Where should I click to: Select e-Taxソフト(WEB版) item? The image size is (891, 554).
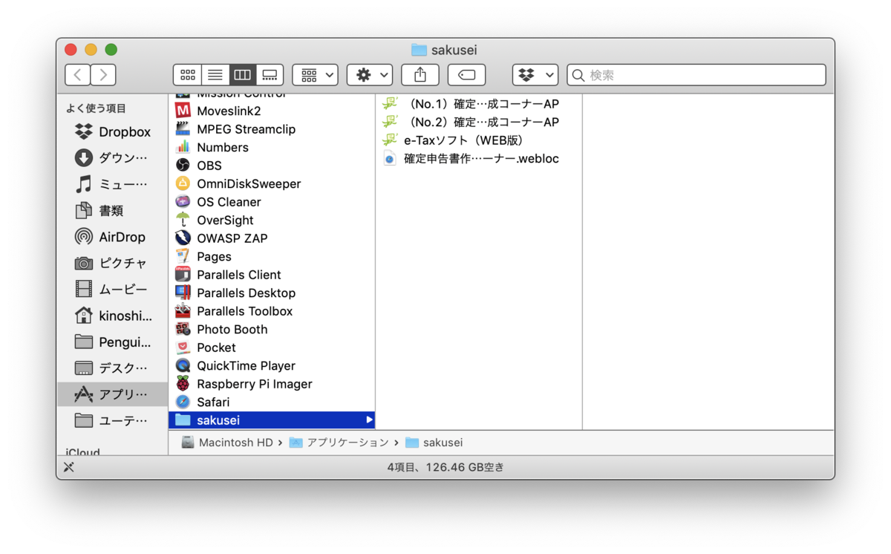tap(479, 140)
